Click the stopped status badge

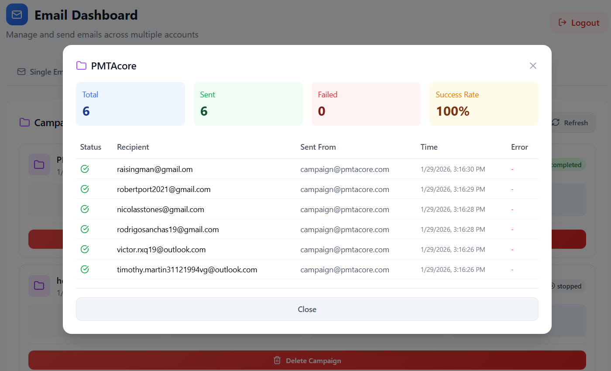pos(568,286)
